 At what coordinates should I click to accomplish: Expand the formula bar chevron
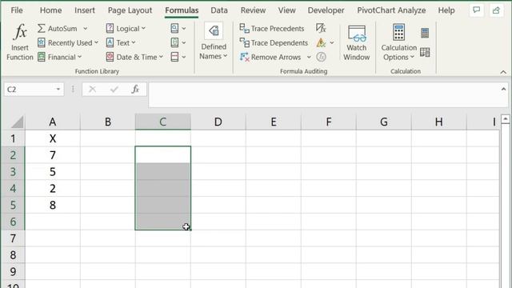tap(503, 89)
